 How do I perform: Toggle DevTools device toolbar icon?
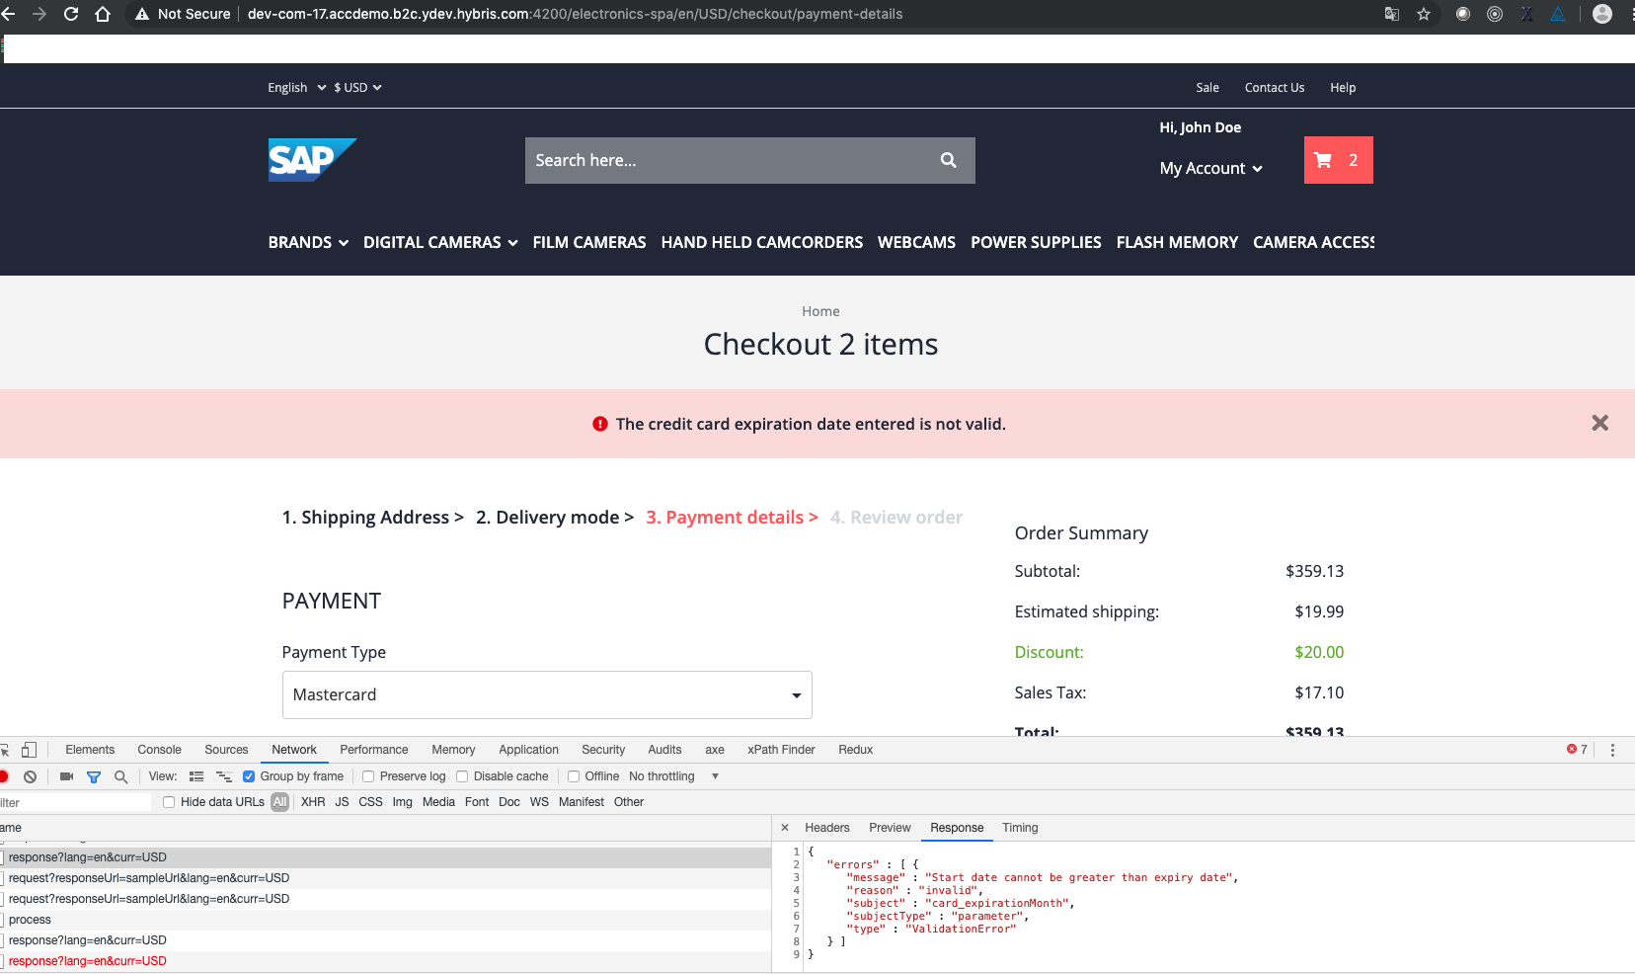click(x=30, y=750)
